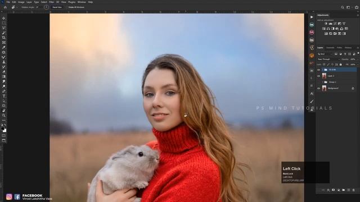Image resolution: width=360 pixels, height=202 pixels.
Task: Create a new group folder icon
Action: click(344, 190)
